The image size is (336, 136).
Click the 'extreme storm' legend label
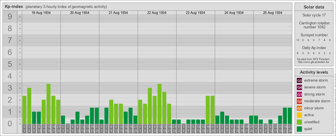(x=316, y=80)
